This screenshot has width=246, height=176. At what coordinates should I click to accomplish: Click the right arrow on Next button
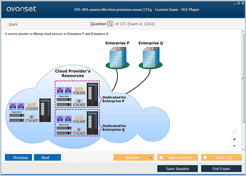tap(58, 158)
